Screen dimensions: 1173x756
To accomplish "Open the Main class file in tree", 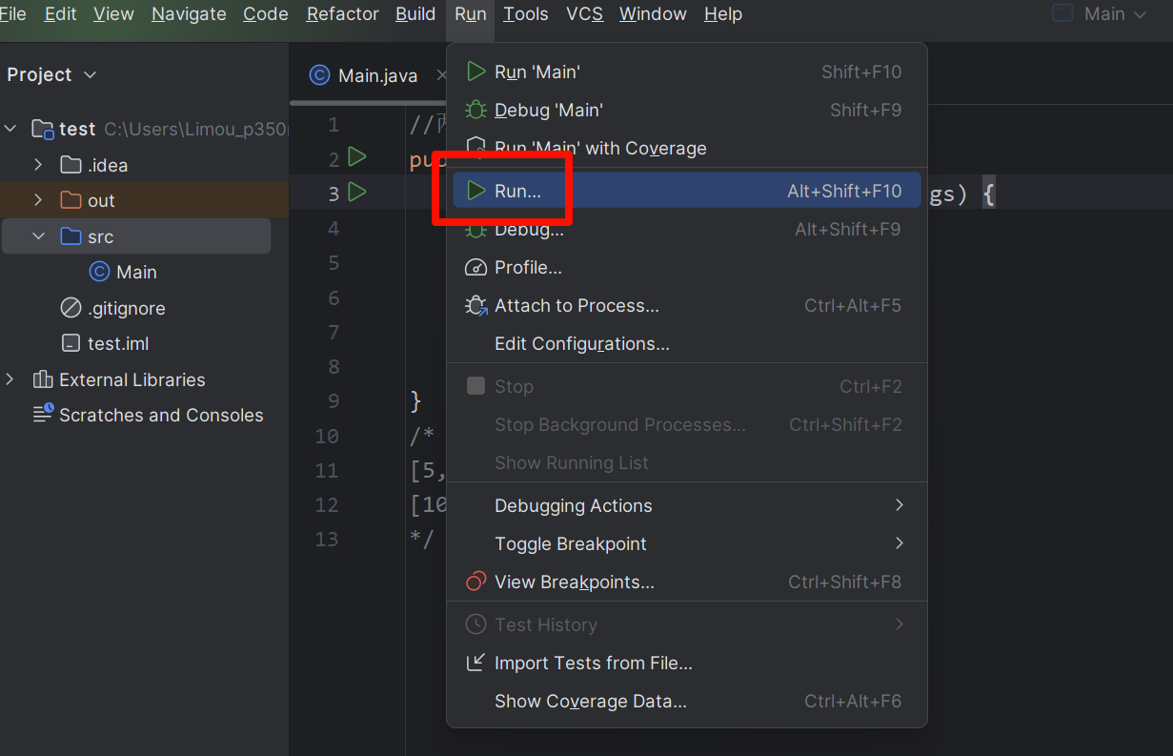I will click(135, 273).
